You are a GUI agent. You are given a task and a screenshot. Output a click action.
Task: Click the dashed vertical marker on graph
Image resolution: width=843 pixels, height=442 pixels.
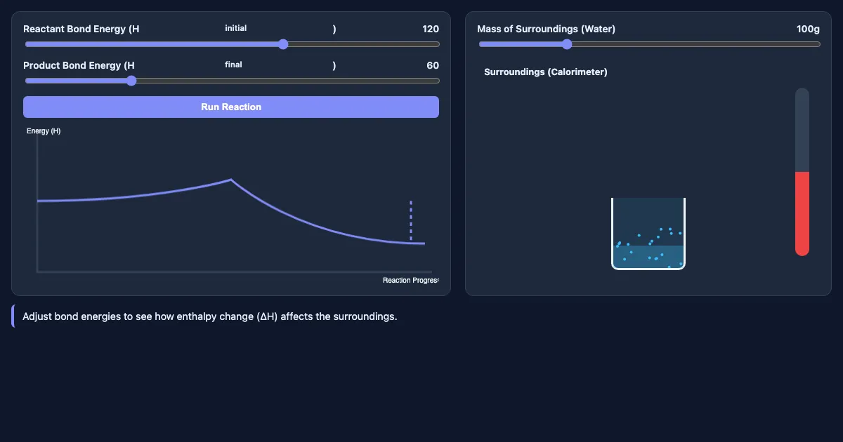411,221
